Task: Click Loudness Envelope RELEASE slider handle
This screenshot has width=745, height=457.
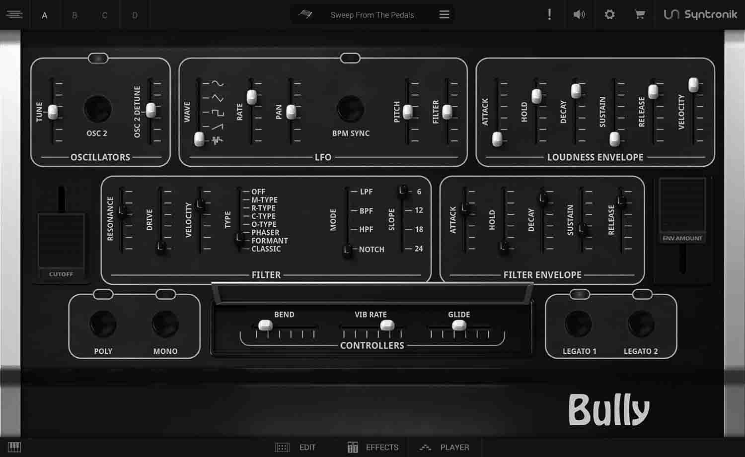Action: [654, 91]
